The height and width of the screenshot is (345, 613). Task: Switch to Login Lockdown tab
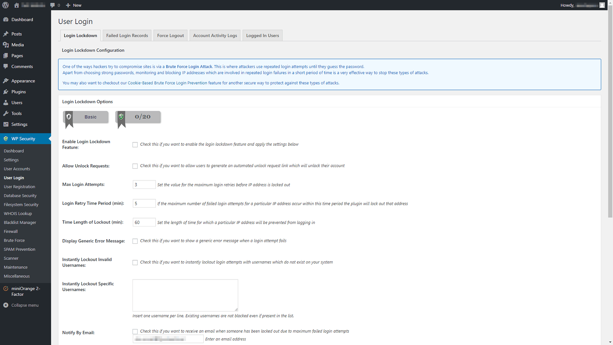[80, 35]
